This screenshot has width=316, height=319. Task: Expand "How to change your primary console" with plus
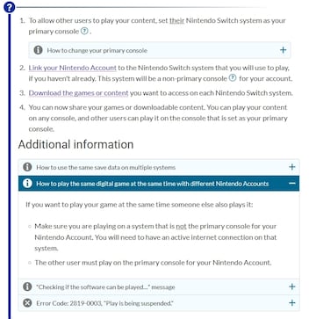pyautogui.click(x=283, y=50)
